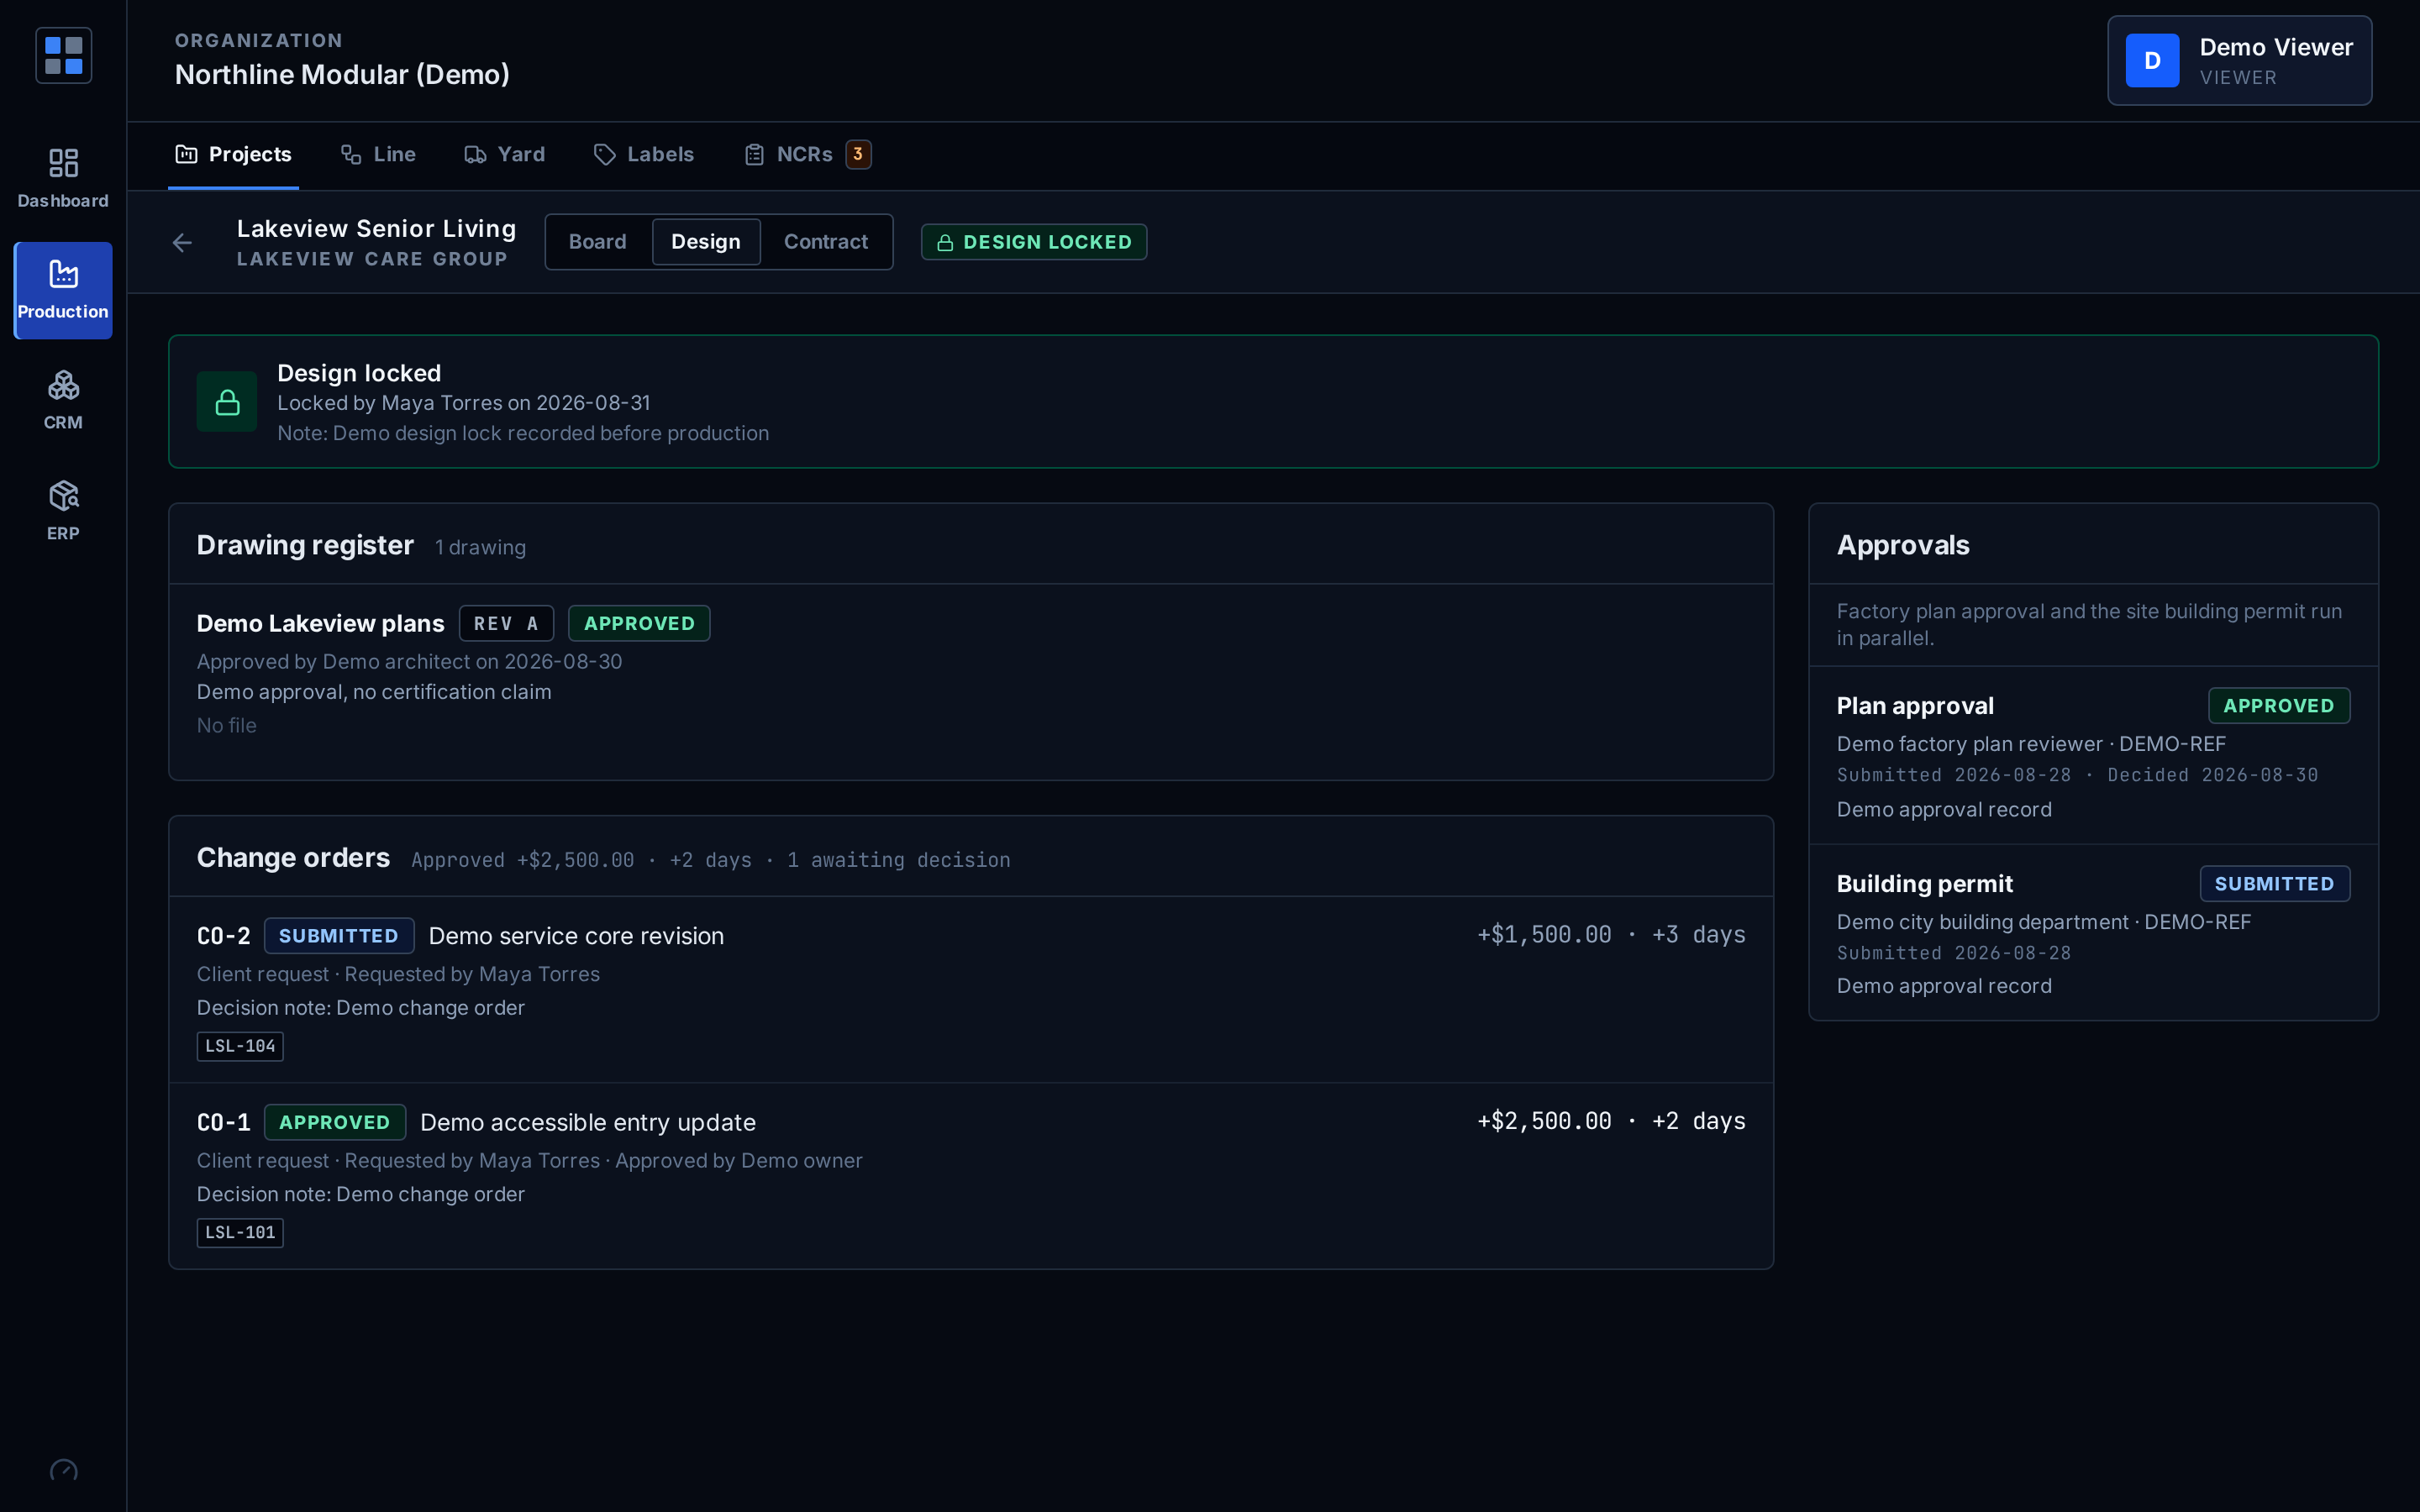Image resolution: width=2420 pixels, height=1512 pixels.
Task: Switch to the Yard tab
Action: (x=505, y=154)
